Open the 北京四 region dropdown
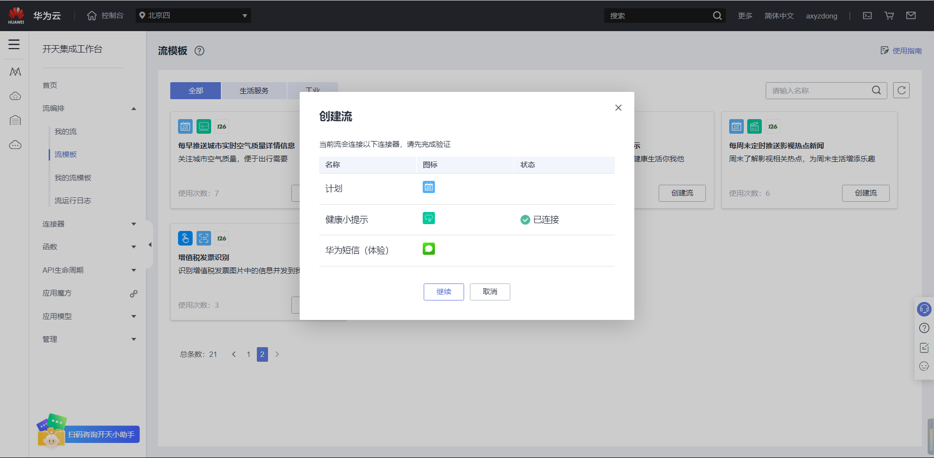This screenshot has width=934, height=458. click(193, 16)
